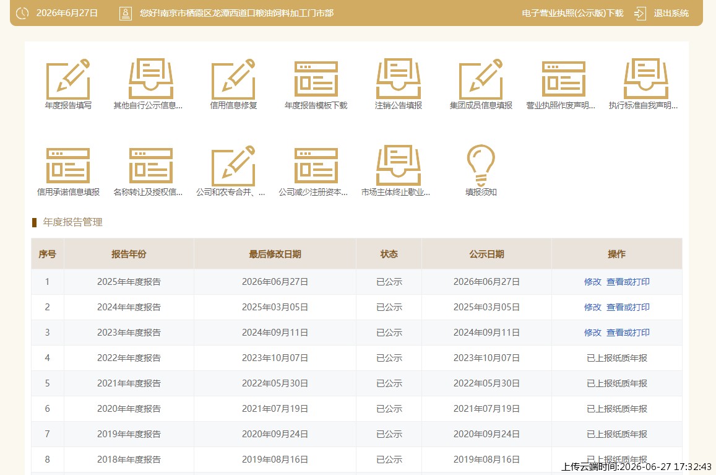Click 已公示 status of 2022 report
The width and height of the screenshot is (716, 475).
tap(389, 358)
